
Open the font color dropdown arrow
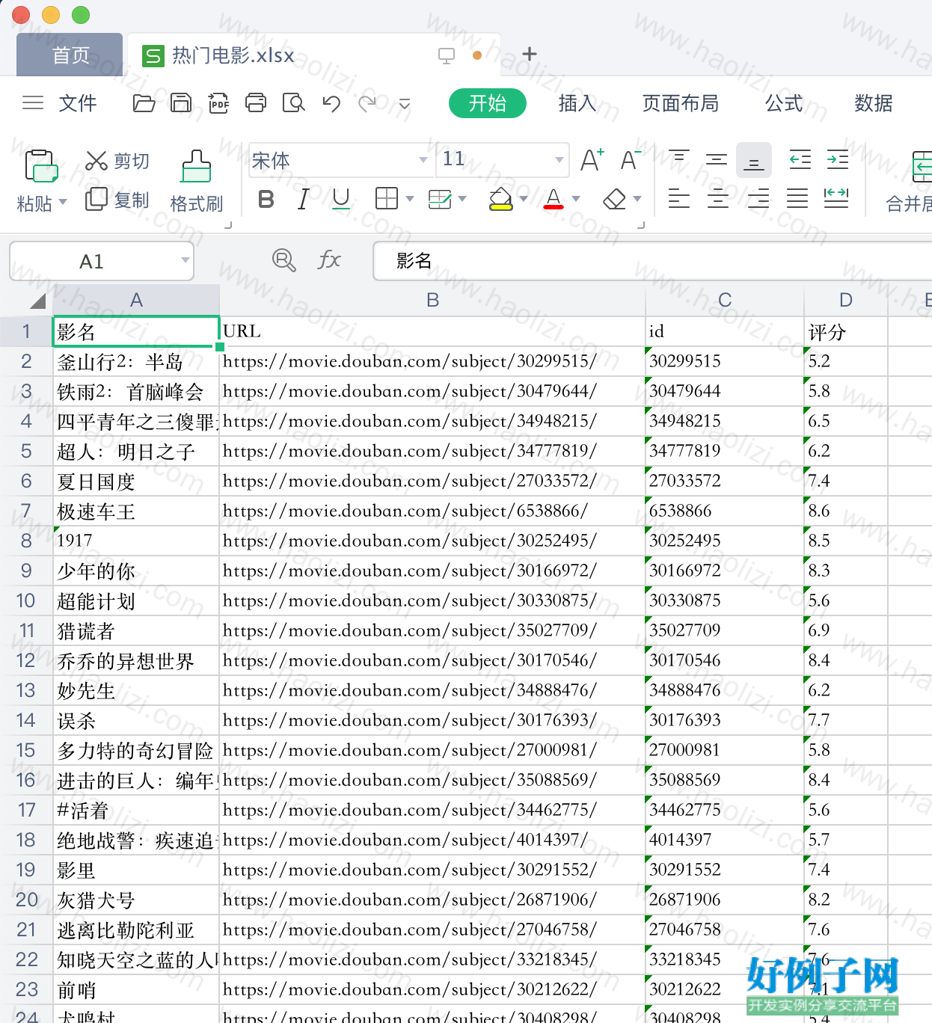575,199
